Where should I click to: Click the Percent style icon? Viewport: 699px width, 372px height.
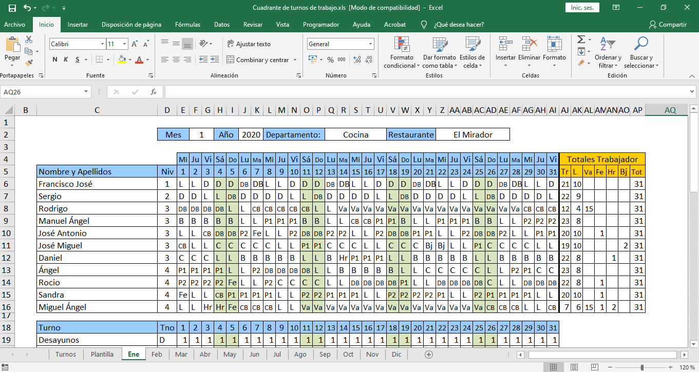[330, 60]
